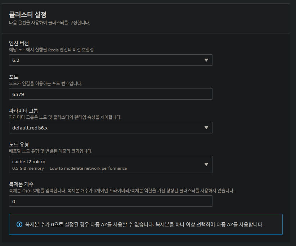296x246 pixels.
Task: Click the multi-AZ notice message text
Action: tap(144, 224)
